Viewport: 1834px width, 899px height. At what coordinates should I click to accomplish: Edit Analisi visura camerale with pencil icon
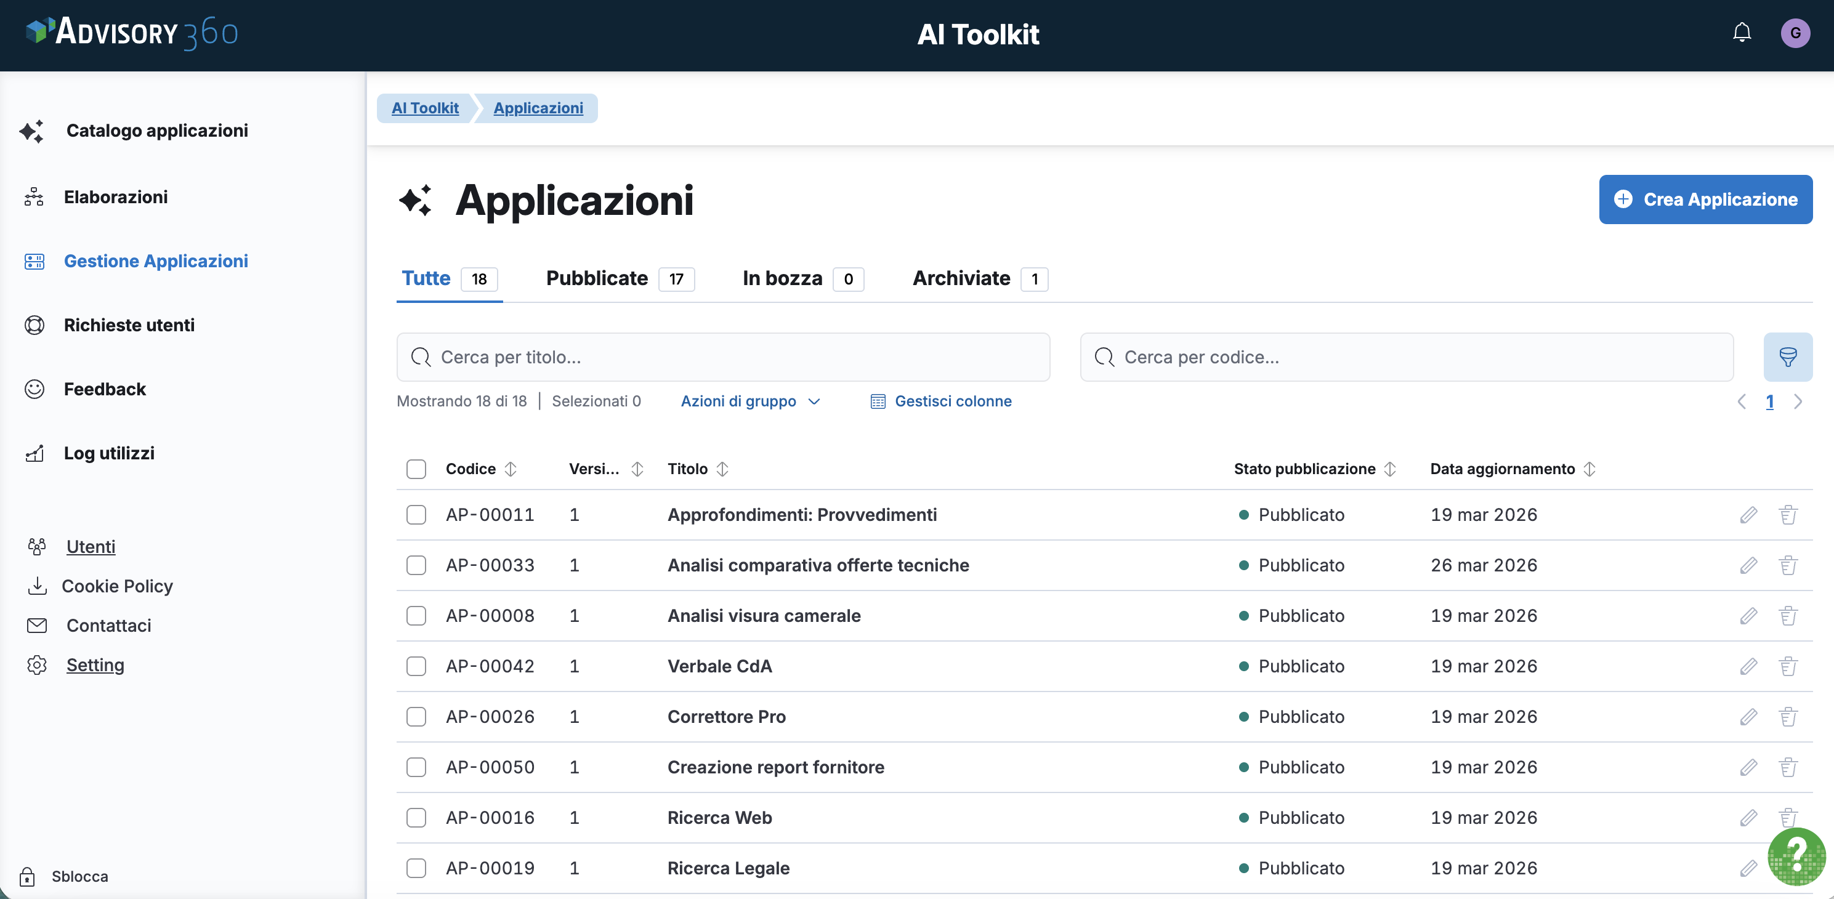[1748, 616]
